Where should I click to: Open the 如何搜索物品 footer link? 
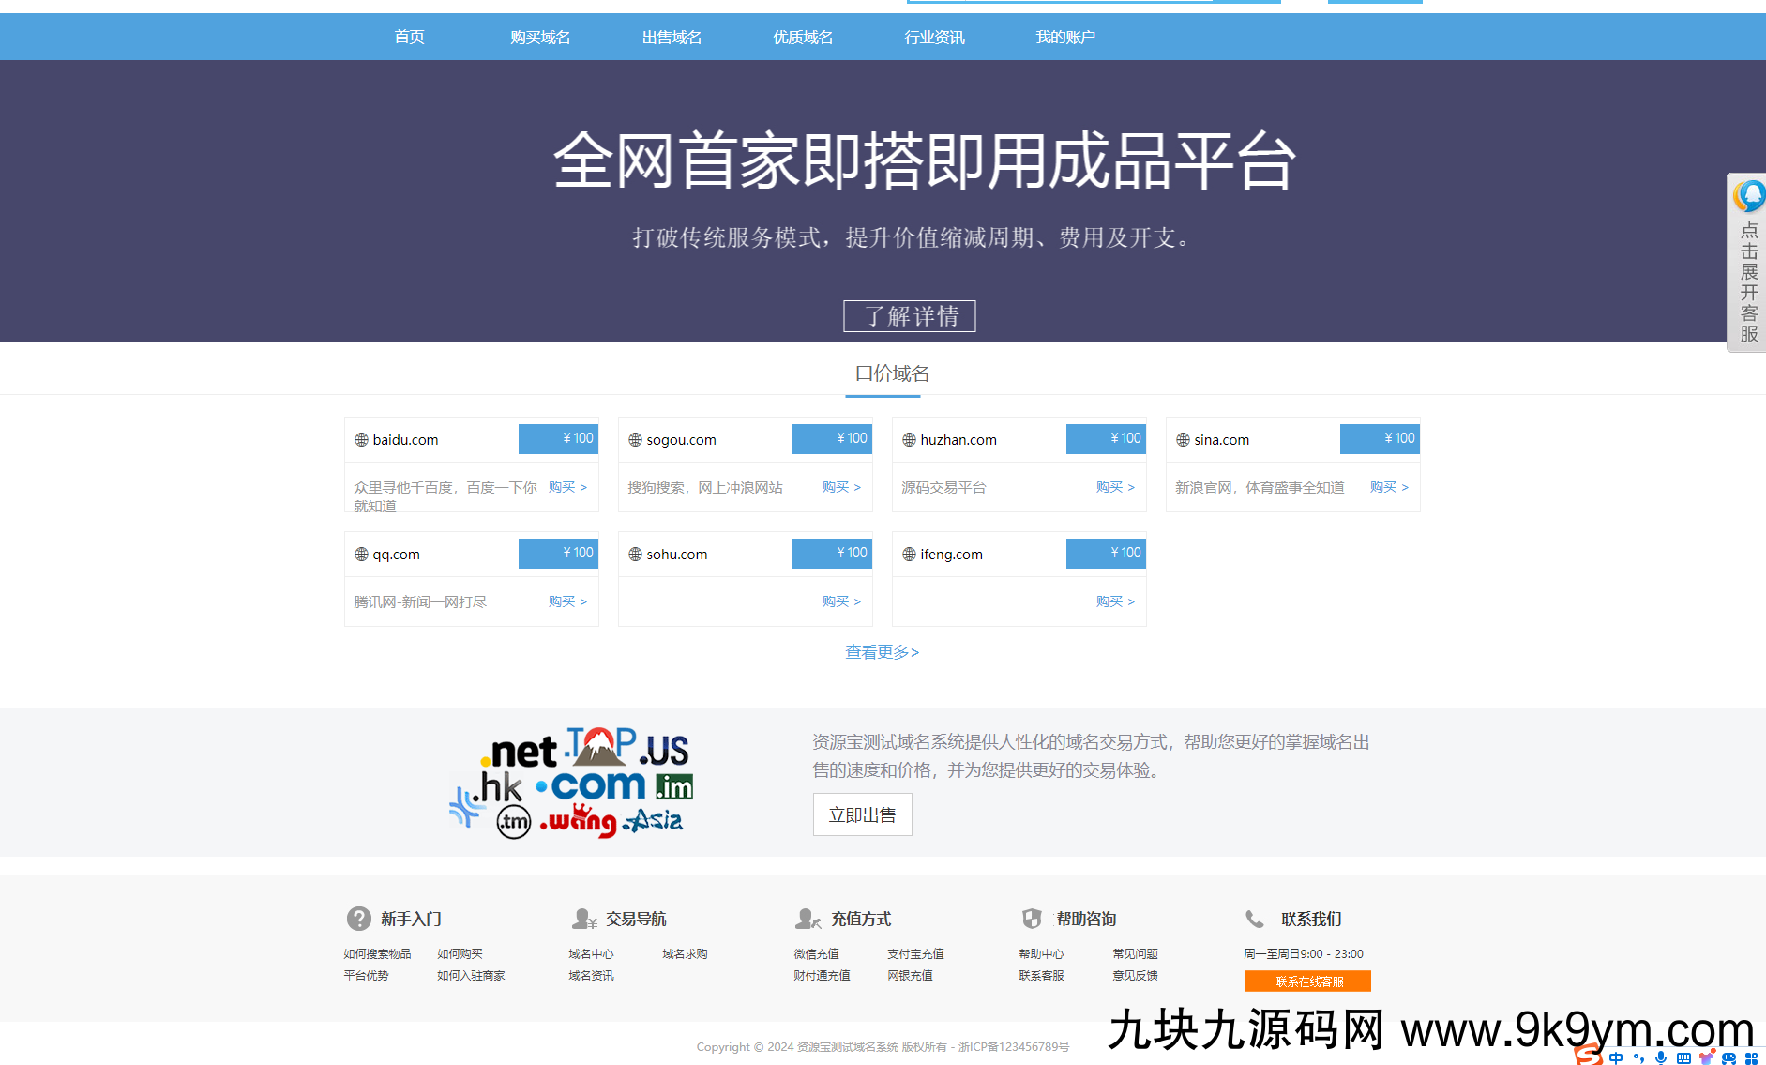377,954
